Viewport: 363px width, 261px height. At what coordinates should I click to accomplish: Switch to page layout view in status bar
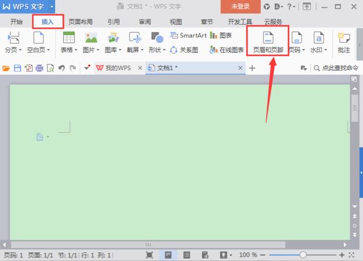pos(168,255)
